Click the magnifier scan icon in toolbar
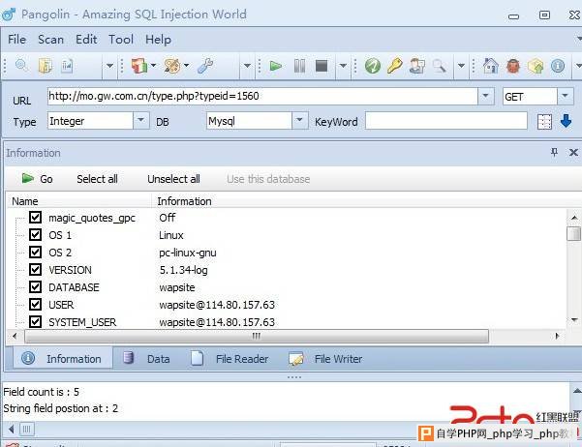This screenshot has height=447, width=582. pos(21,66)
